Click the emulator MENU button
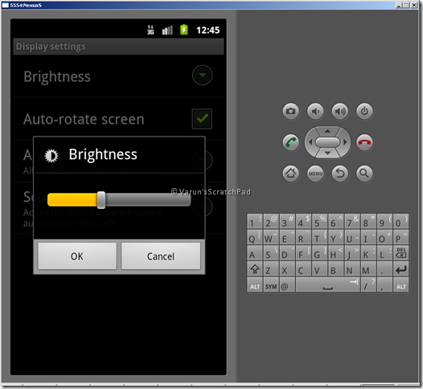This screenshot has height=389, width=423. click(x=315, y=174)
